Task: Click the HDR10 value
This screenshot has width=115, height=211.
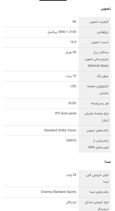Action: (71, 140)
